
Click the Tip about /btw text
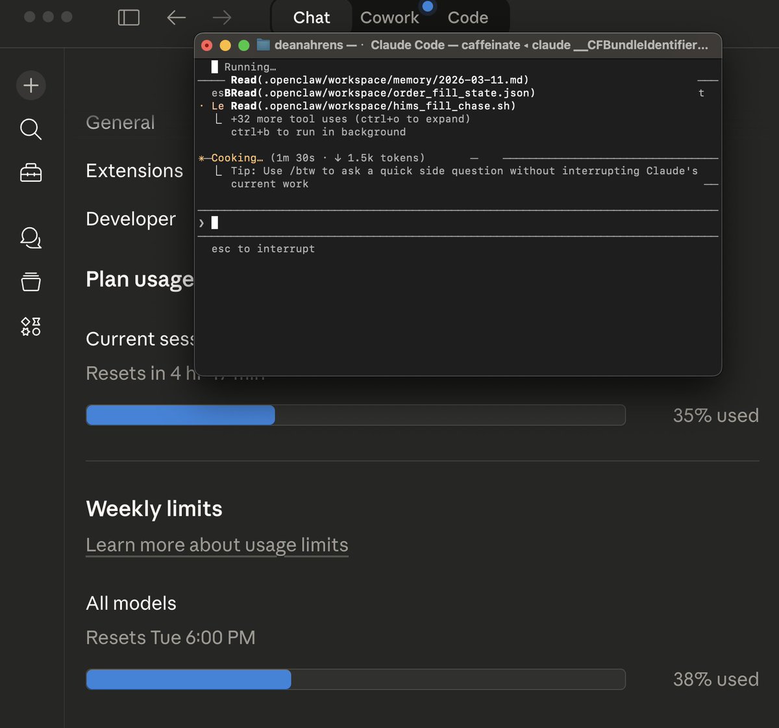464,177
